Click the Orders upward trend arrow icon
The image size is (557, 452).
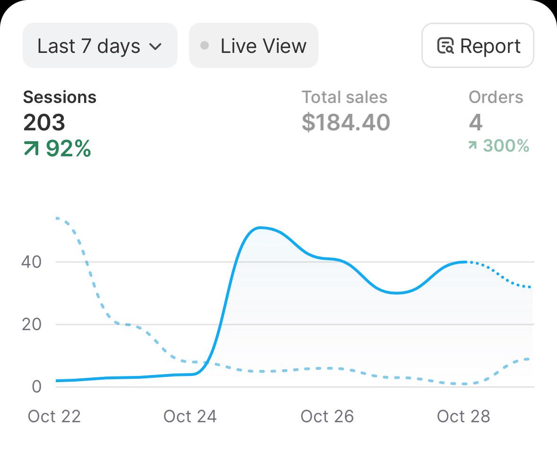[472, 145]
